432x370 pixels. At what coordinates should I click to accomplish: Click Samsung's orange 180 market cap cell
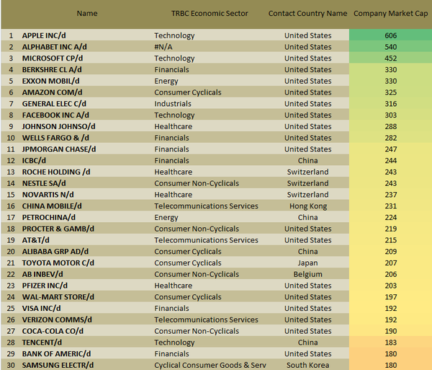(390, 365)
